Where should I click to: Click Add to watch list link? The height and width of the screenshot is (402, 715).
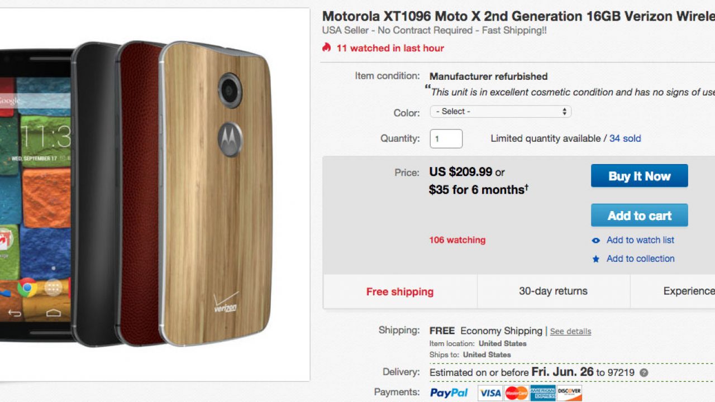tap(640, 240)
